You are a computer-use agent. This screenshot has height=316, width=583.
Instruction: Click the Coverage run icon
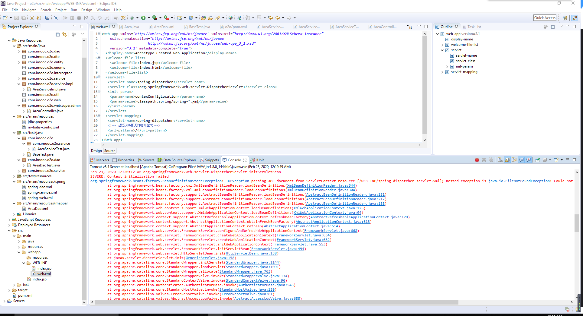(x=155, y=18)
